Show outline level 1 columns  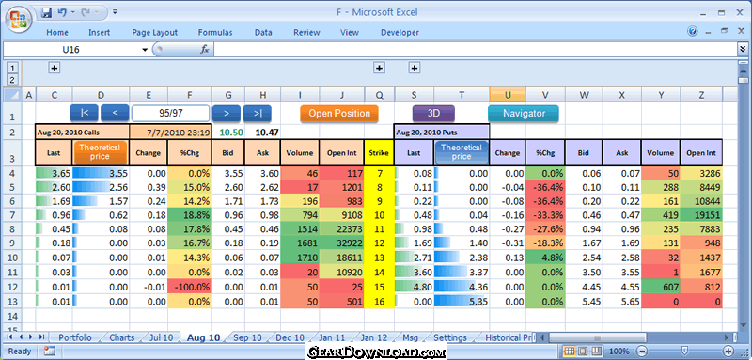pos(13,68)
